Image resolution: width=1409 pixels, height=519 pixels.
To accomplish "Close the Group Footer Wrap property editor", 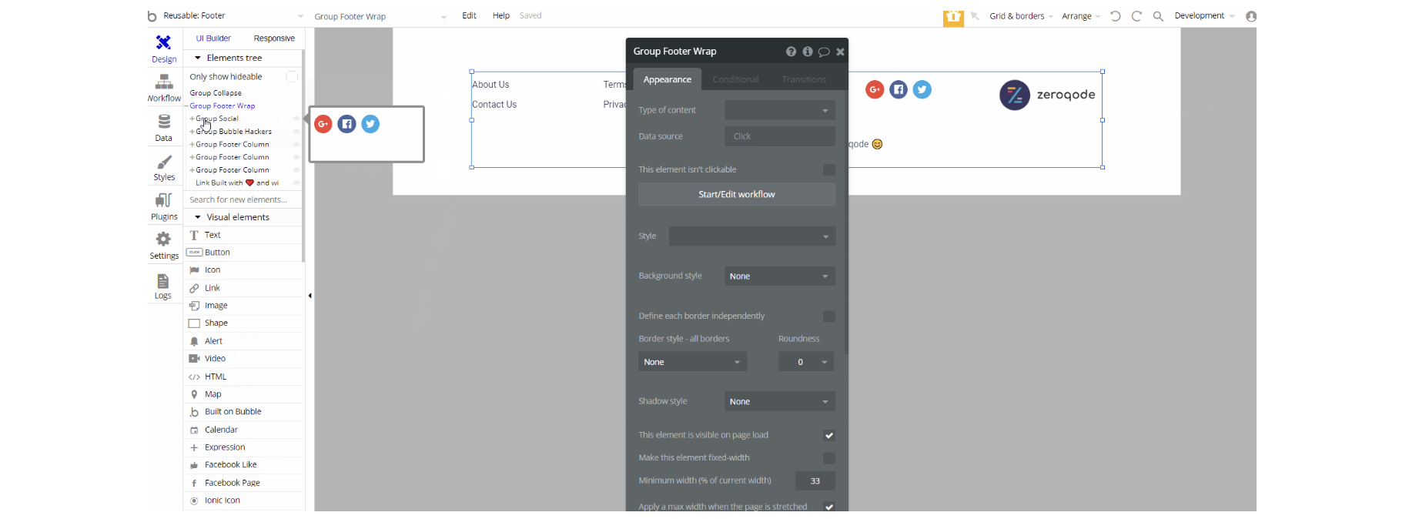I will click(x=840, y=52).
